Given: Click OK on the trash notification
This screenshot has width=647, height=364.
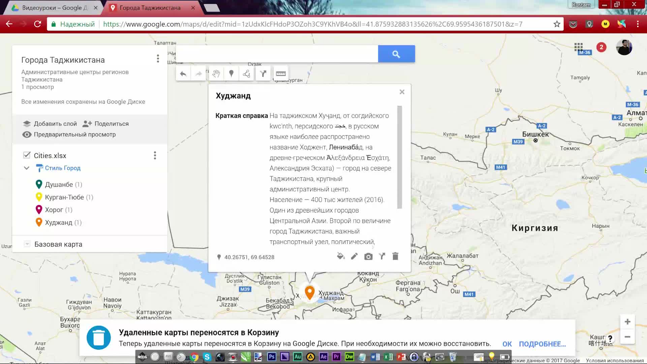Looking at the screenshot, I should coord(507,344).
